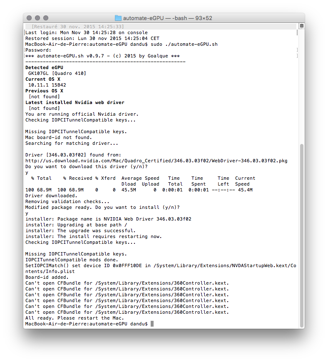
Task: Click the '10.11.1 15B42' version text
Action: pyautogui.click(x=47, y=85)
